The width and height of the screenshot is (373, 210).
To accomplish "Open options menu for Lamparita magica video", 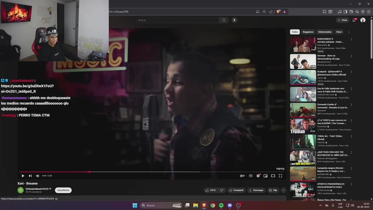I will 351,168.
